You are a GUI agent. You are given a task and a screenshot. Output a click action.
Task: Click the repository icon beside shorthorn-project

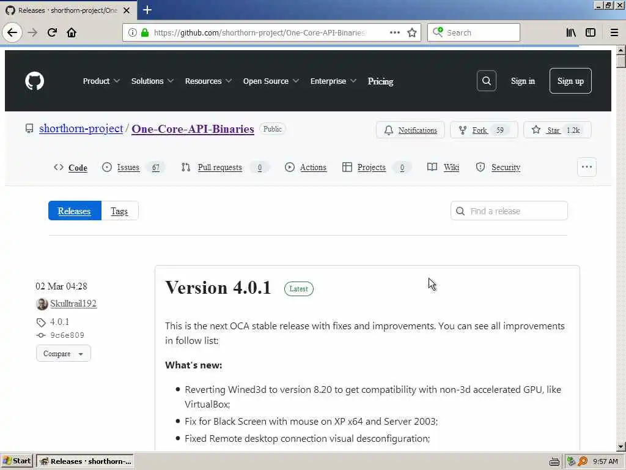coord(29,129)
